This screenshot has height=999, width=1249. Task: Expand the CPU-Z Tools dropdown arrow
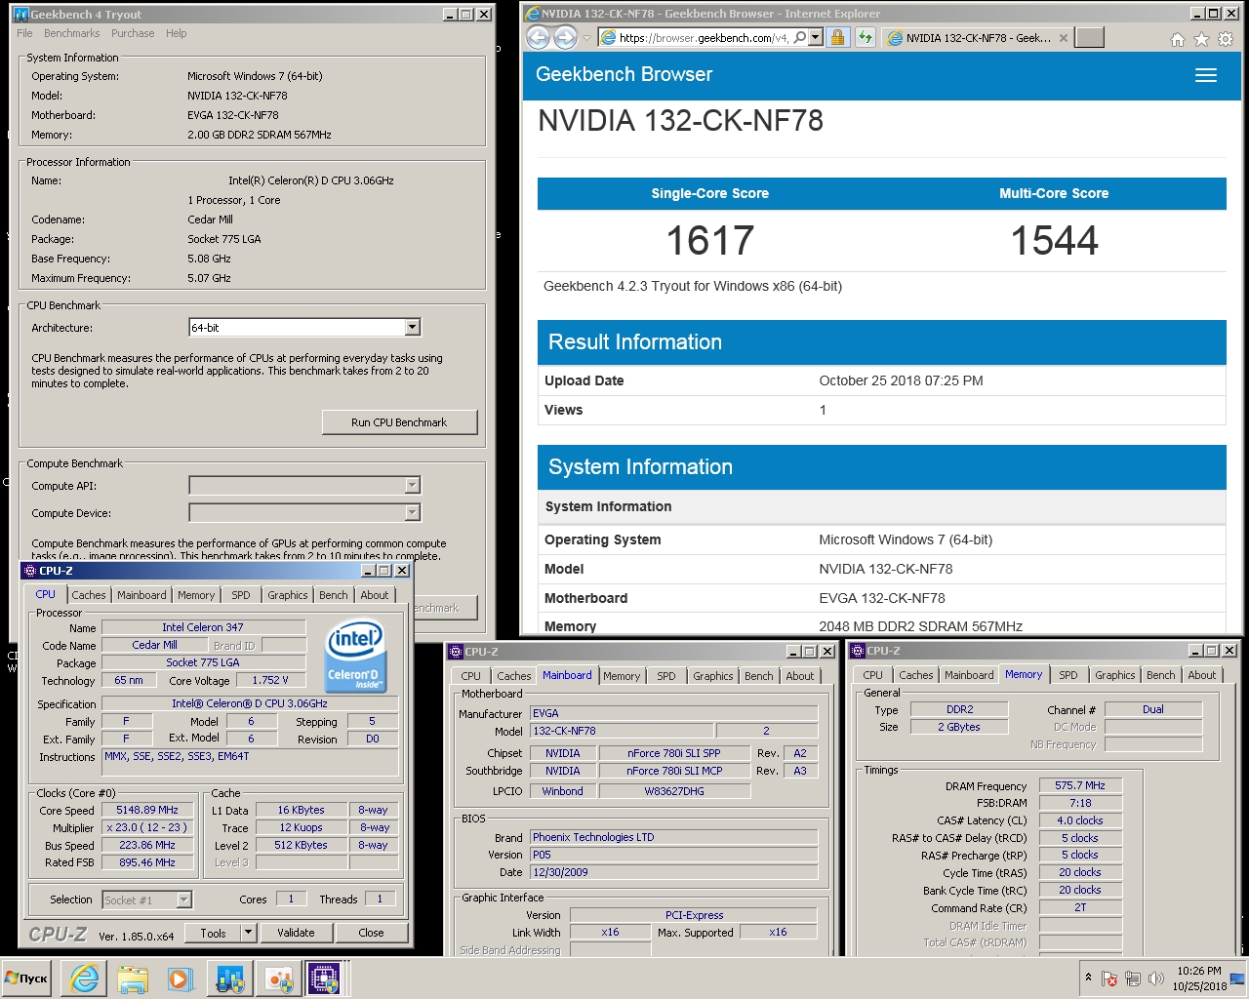(249, 933)
